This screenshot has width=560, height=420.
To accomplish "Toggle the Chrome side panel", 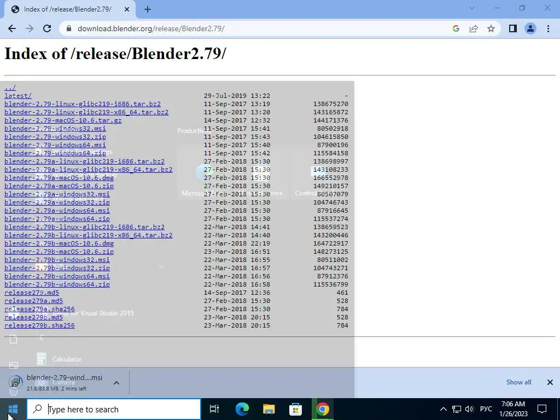I will click(513, 28).
